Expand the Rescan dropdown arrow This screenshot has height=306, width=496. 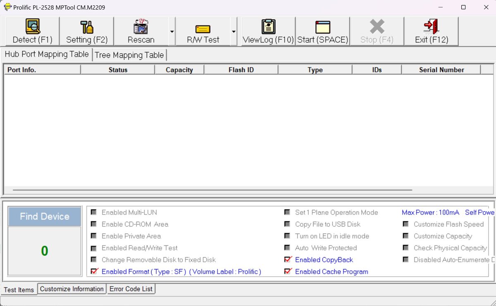coord(172,32)
